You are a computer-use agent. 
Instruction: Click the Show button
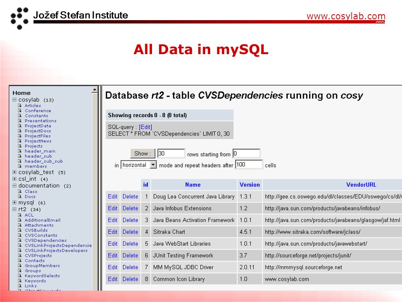point(142,154)
